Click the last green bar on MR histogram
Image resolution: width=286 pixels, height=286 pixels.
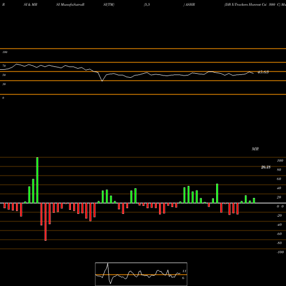point(254,201)
